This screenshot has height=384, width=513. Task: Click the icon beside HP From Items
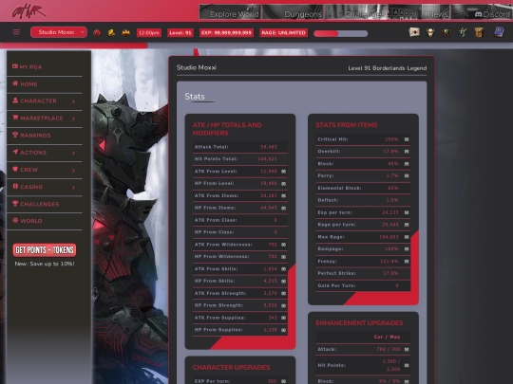(284, 208)
